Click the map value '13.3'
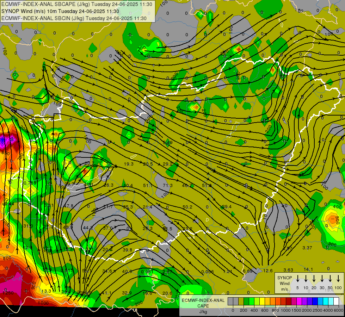 click(46, 291)
